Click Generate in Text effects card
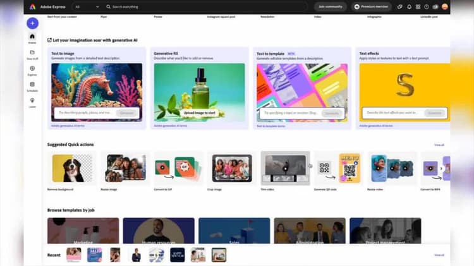 coord(435,113)
